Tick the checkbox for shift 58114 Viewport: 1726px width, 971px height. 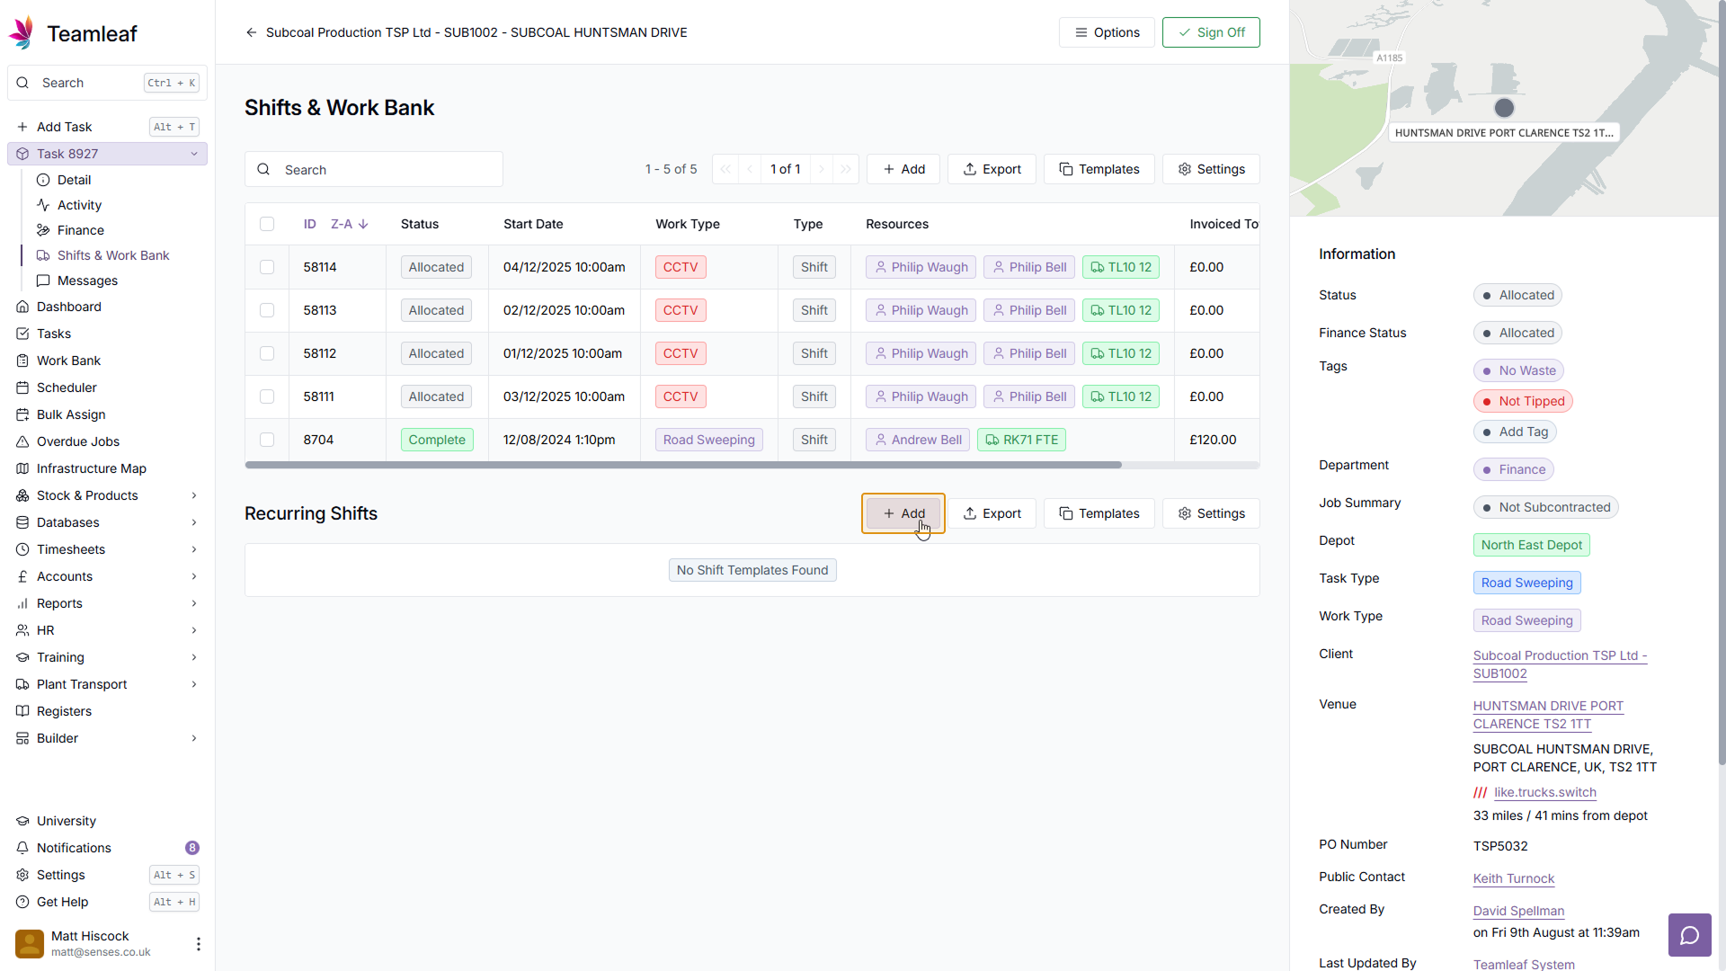click(267, 267)
